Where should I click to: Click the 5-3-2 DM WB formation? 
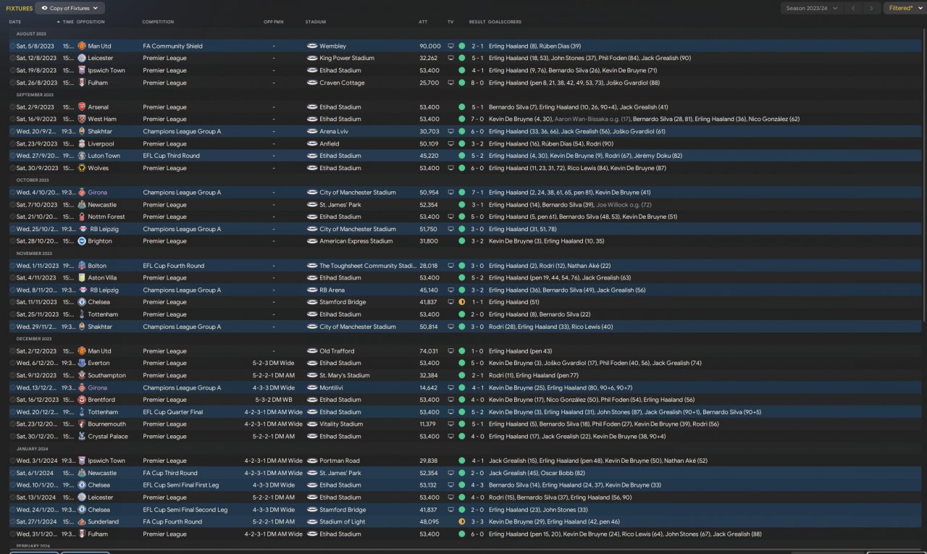coord(274,400)
